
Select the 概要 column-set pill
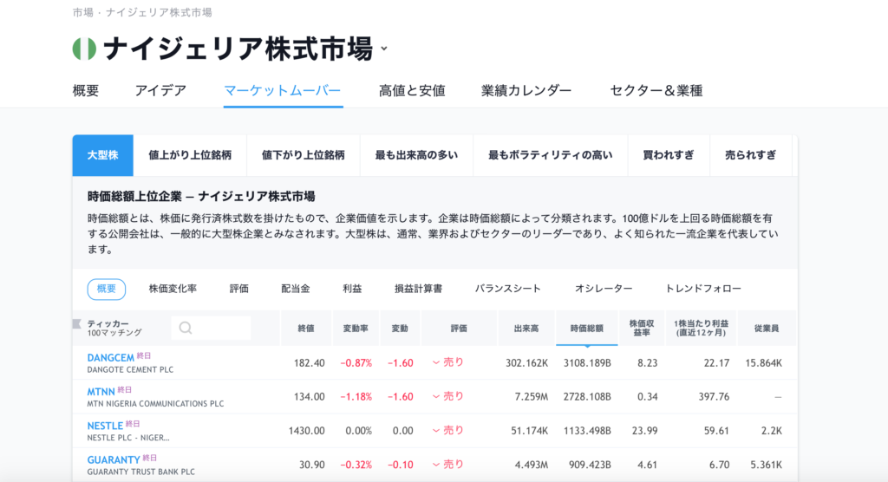point(107,289)
